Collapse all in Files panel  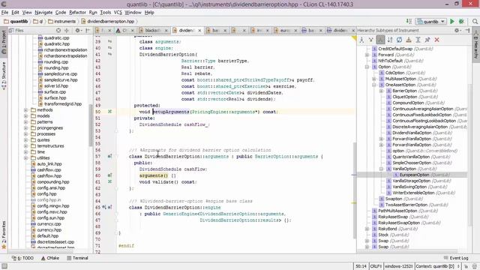point(67,30)
